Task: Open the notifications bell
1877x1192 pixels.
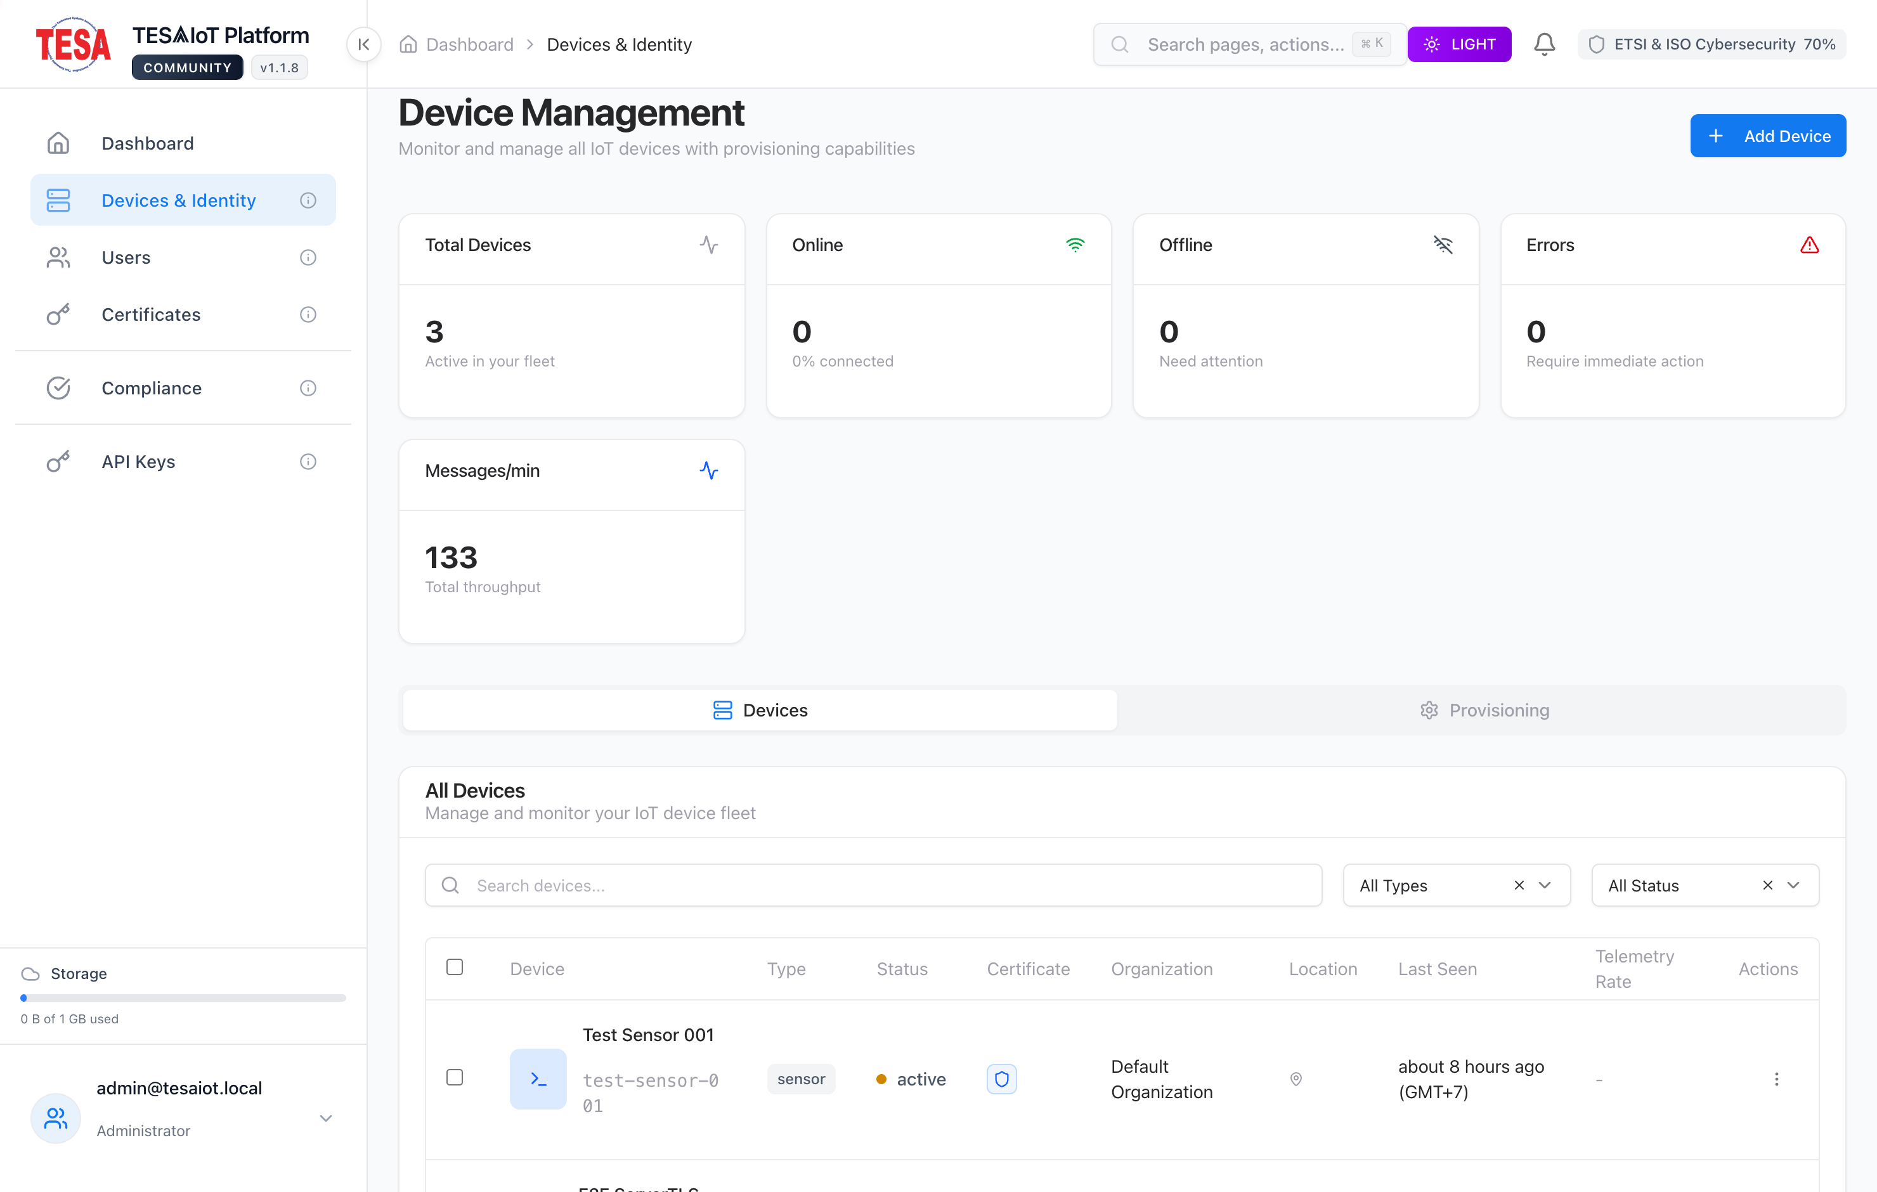Action: 1544,44
